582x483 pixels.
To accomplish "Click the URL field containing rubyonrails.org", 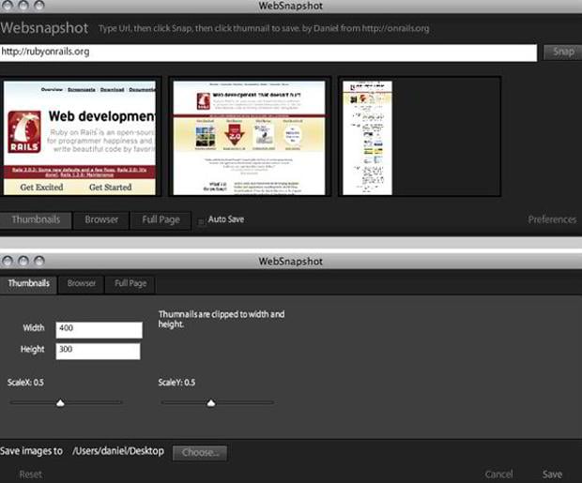I will [268, 52].
